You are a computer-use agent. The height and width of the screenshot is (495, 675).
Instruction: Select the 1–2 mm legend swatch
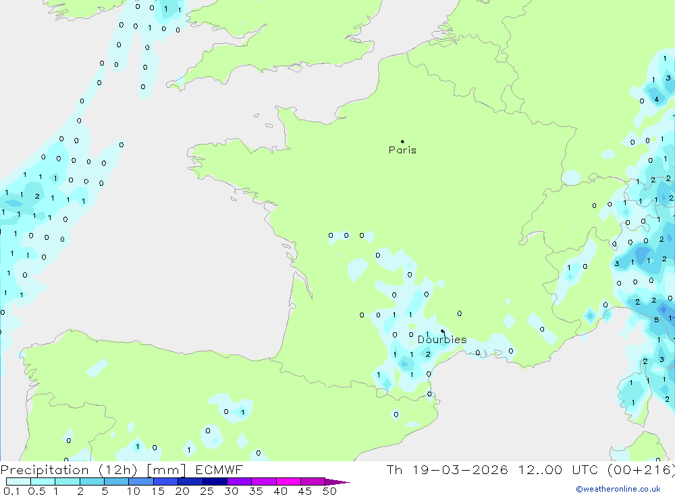[67, 481]
